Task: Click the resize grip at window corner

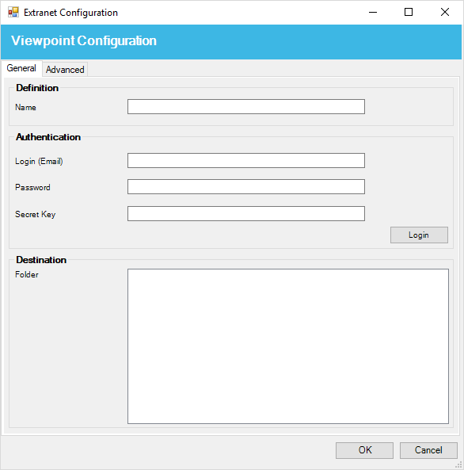Action: pos(458,465)
